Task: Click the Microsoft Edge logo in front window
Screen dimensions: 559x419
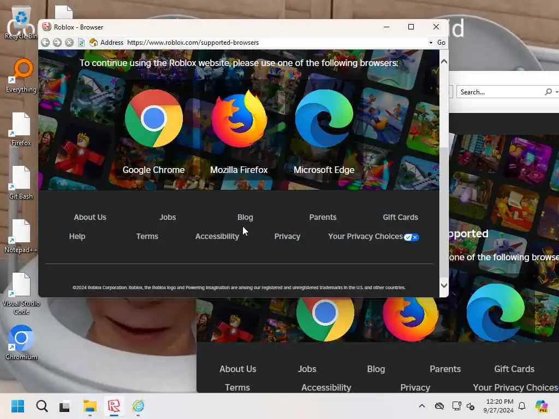Action: click(x=324, y=118)
